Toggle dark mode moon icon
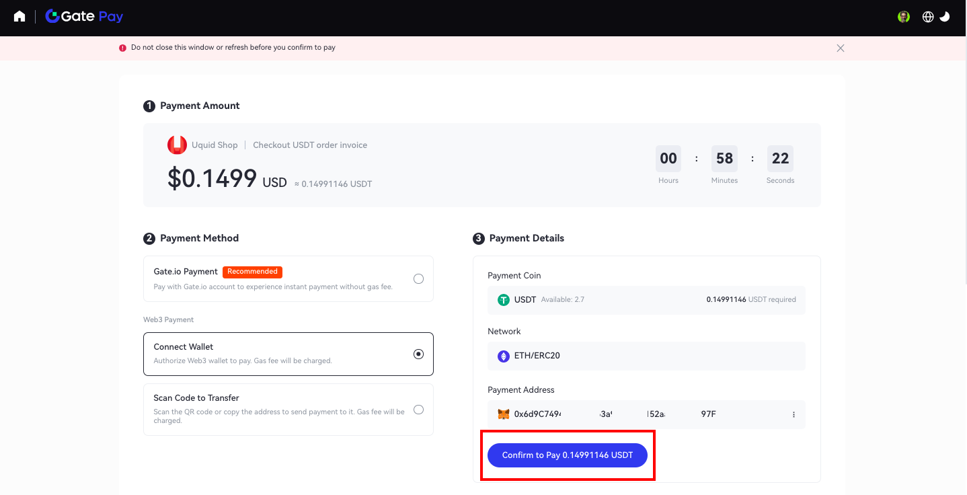967x495 pixels. [x=945, y=17]
